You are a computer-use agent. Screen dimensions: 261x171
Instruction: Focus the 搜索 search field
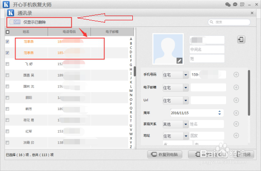229,22
